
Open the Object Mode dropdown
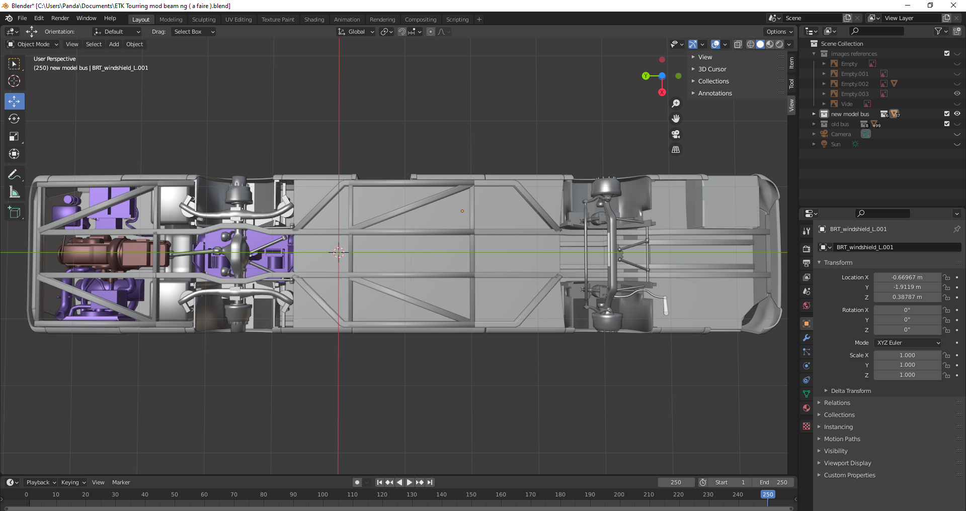[x=33, y=44]
